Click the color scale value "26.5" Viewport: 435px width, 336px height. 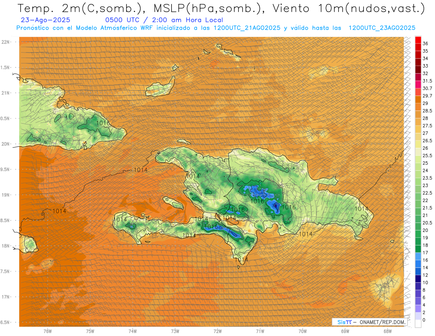tap(427, 141)
